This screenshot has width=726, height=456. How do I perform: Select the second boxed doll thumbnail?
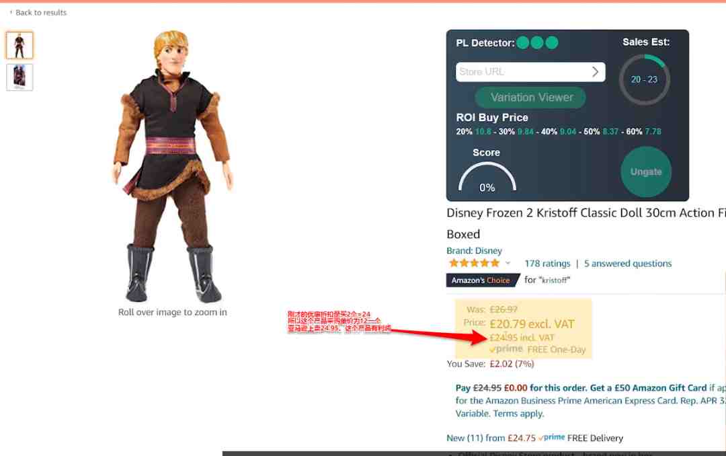pyautogui.click(x=19, y=77)
